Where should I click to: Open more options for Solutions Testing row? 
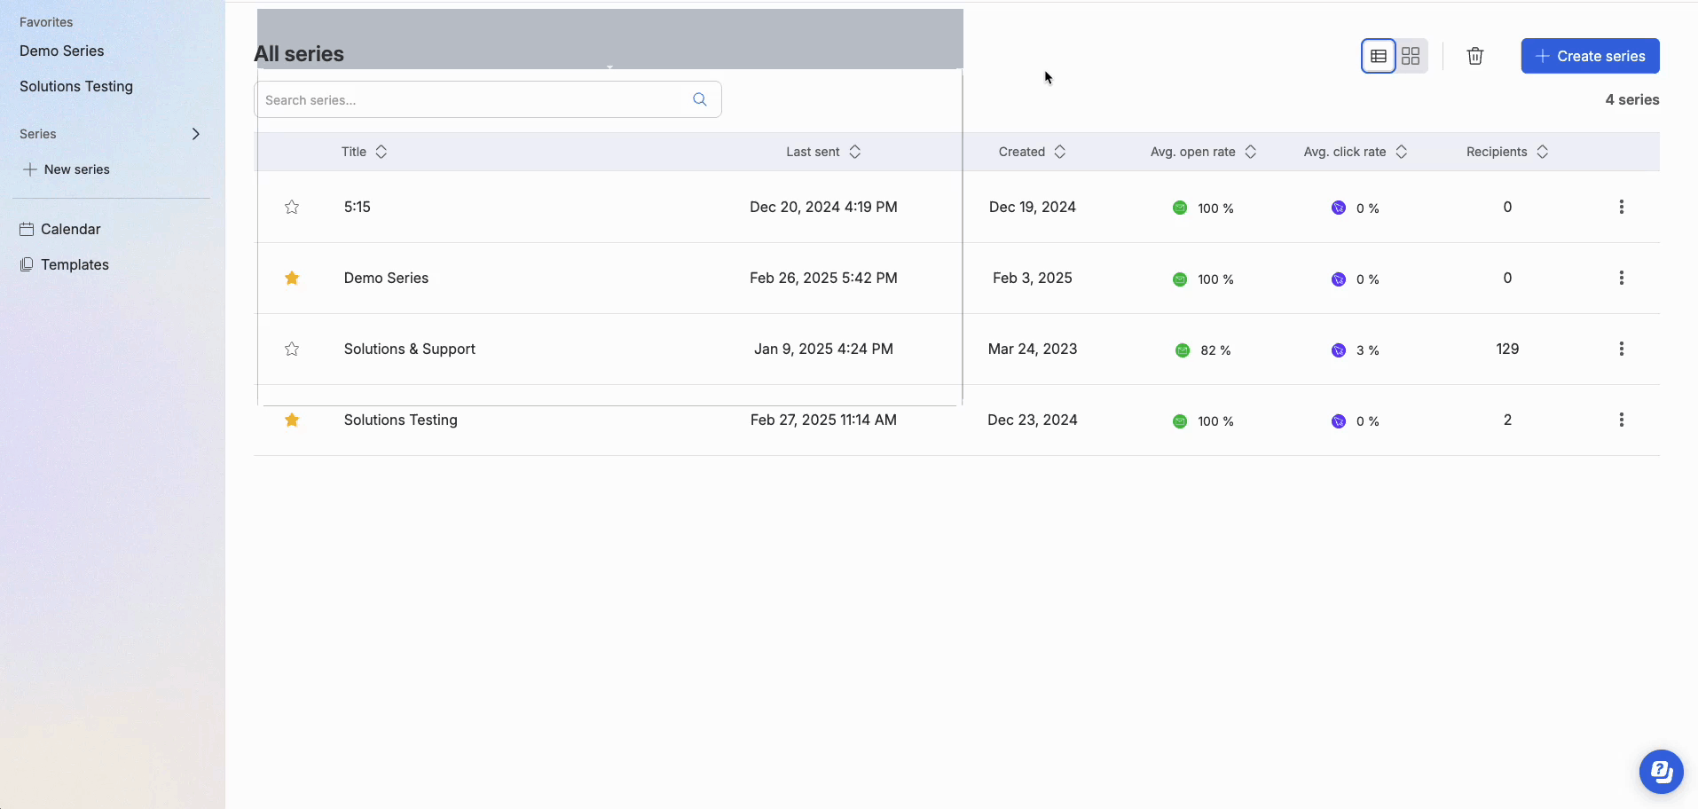1621,420
